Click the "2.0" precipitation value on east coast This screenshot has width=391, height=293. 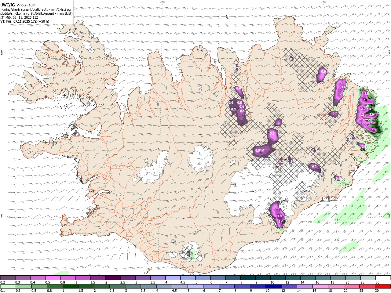pos(363,109)
